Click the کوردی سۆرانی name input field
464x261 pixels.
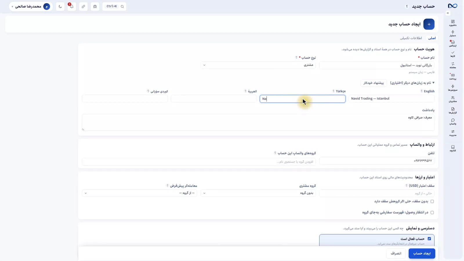coord(125,99)
